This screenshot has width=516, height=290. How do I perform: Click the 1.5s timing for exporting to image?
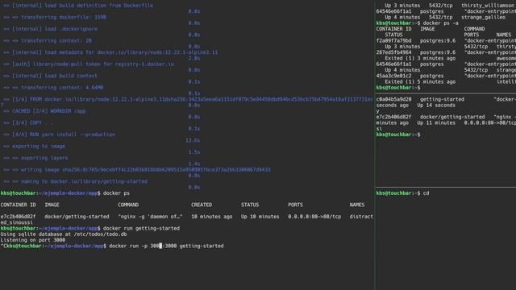pyautogui.click(x=194, y=152)
